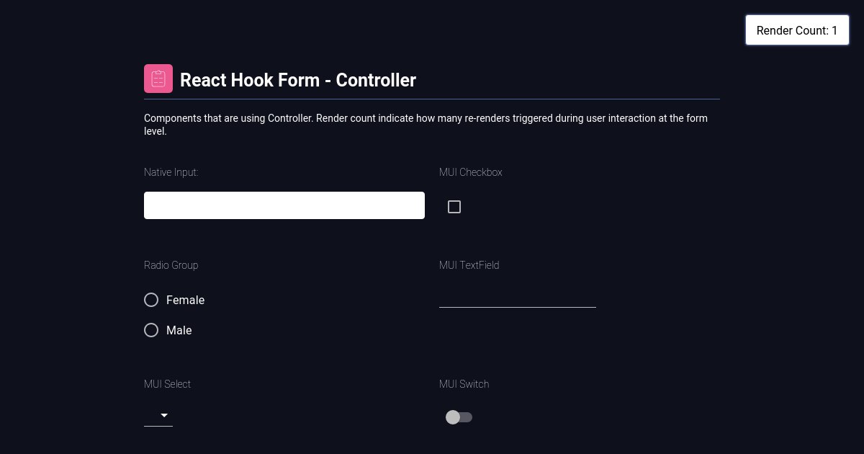Click into the MUI TextField underline input
Viewport: 864px width, 454px height.
[x=517, y=297]
